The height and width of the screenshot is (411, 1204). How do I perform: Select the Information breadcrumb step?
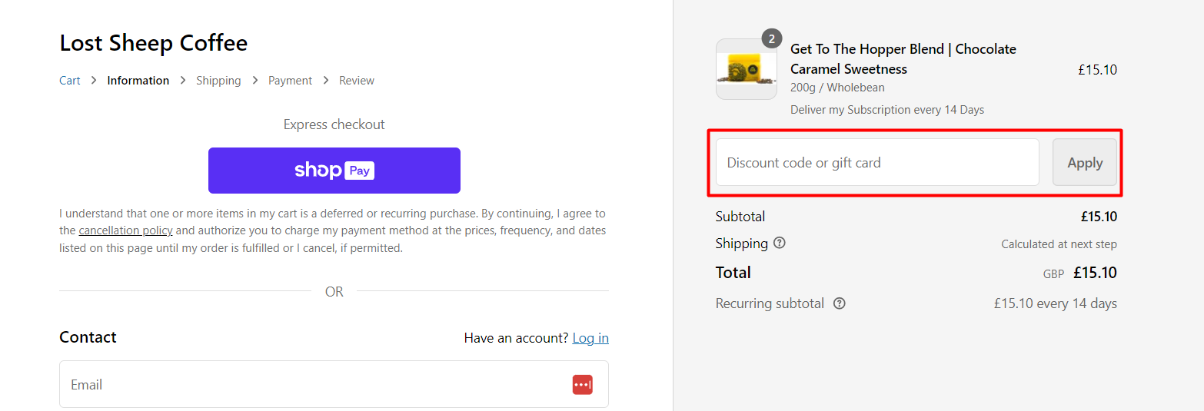(138, 81)
